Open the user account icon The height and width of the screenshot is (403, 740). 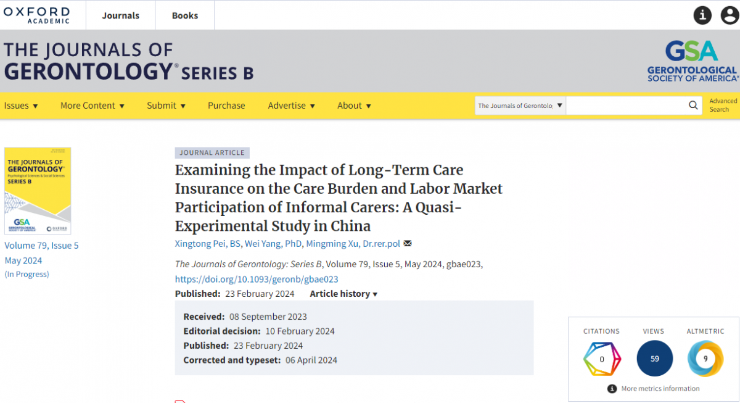pos(730,15)
